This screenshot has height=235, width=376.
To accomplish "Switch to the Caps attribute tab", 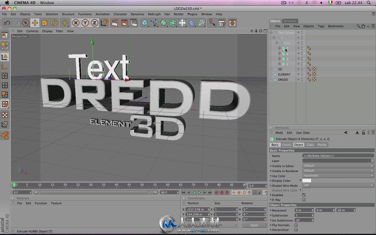I will point(310,145).
